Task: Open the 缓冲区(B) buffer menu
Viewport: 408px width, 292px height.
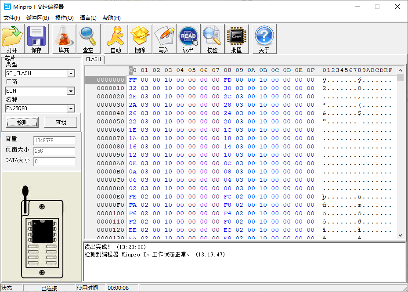Action: point(38,18)
